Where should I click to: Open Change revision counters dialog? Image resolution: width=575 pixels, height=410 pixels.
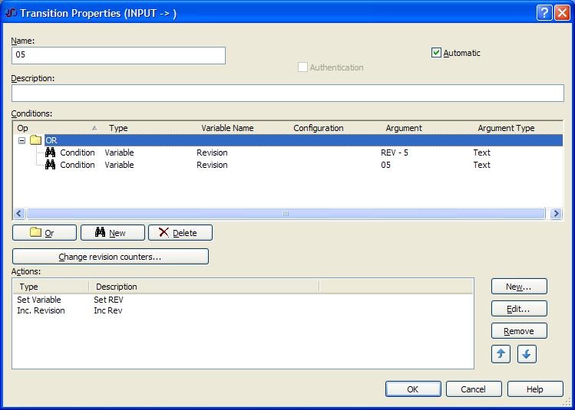point(111,257)
